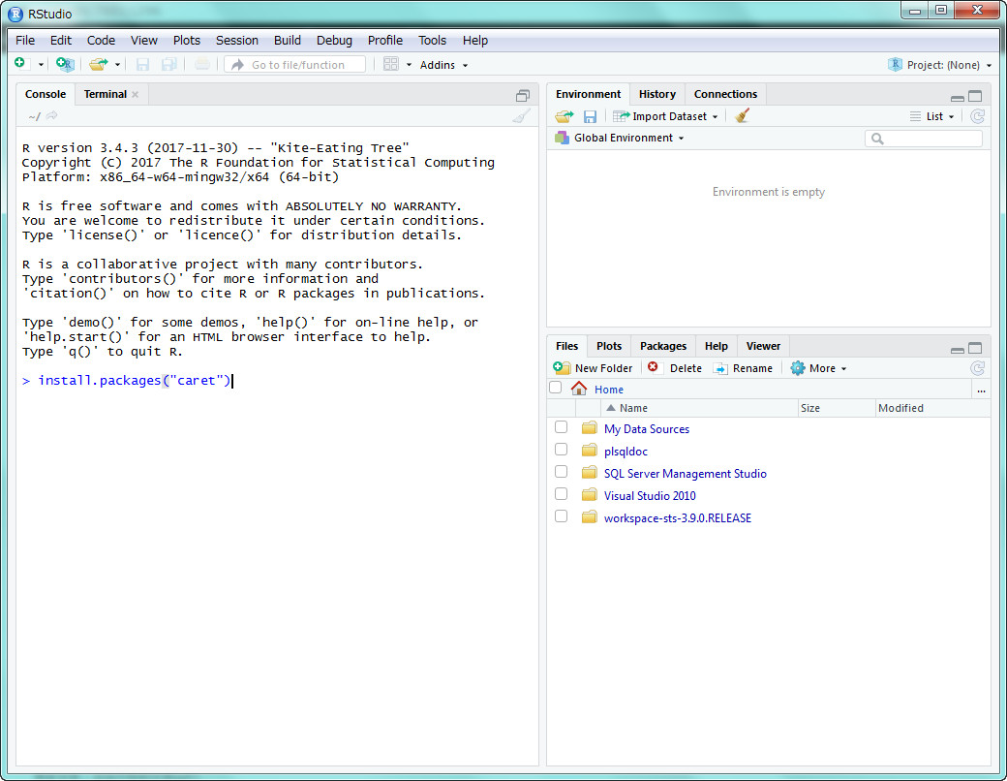Click the Home path link
The image size is (1007, 781).
coord(609,390)
